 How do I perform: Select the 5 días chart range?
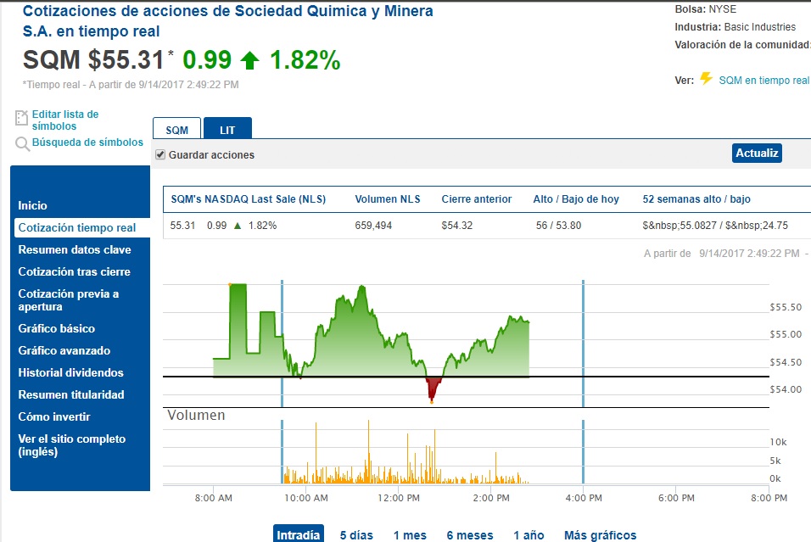pyautogui.click(x=356, y=535)
